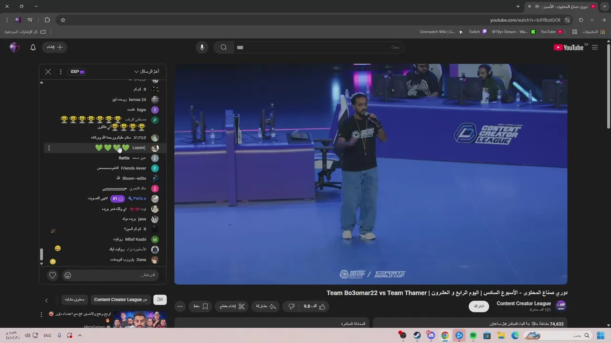Open the emoji picker in chat
The height and width of the screenshot is (343, 611).
pos(68,275)
